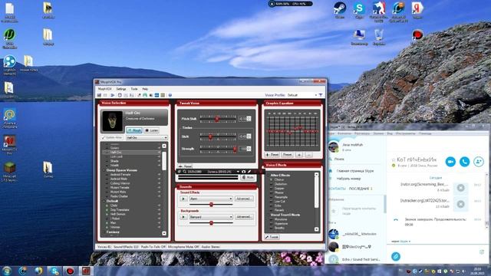Click the blue arrow icon in MorphVOX toolbar
This screenshot has width=491, height=276.
point(113,95)
